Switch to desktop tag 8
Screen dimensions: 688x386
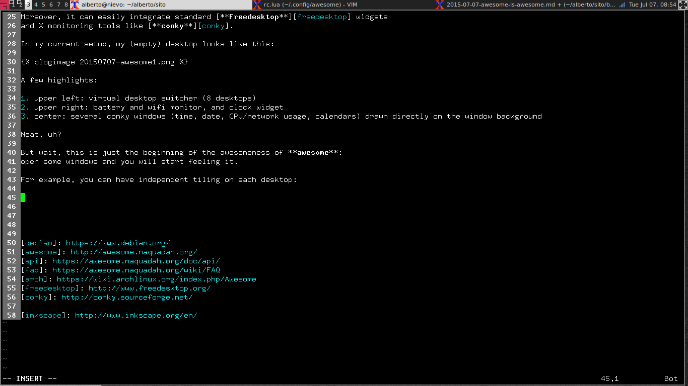[66, 5]
